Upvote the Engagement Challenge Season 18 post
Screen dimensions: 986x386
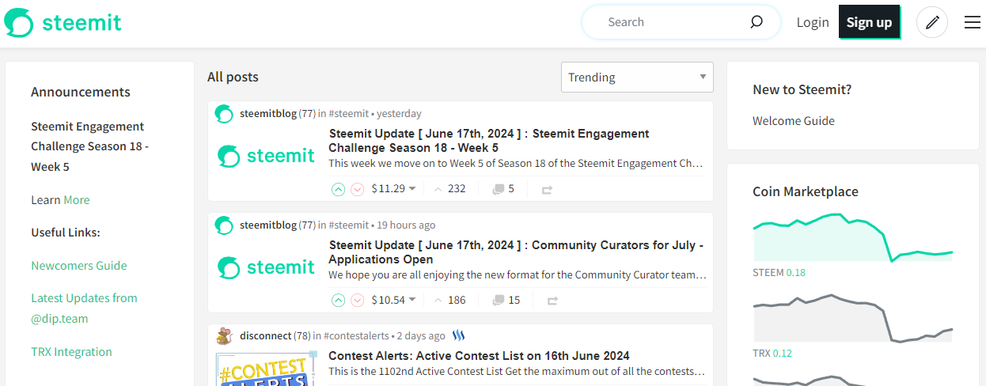point(338,189)
